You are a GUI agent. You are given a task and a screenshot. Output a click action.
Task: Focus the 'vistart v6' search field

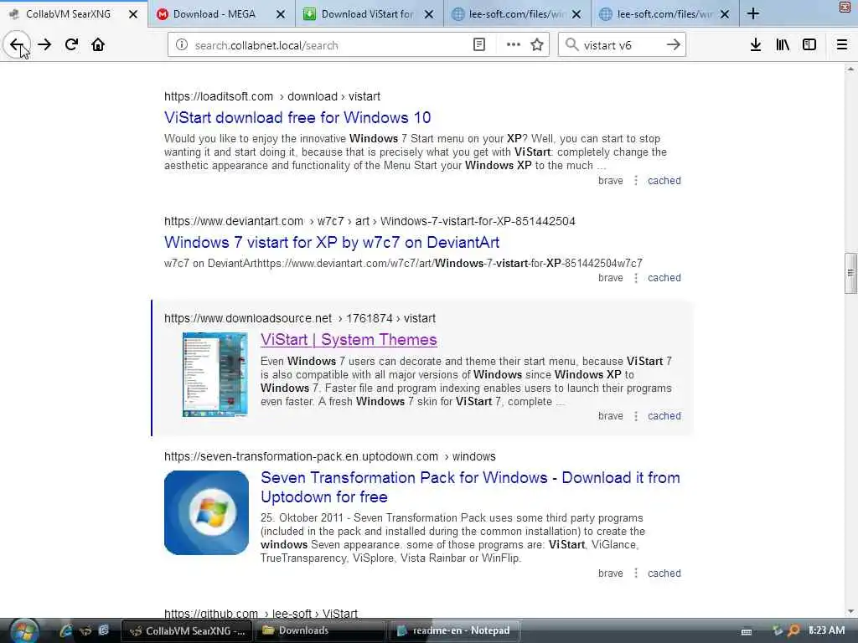(621, 45)
